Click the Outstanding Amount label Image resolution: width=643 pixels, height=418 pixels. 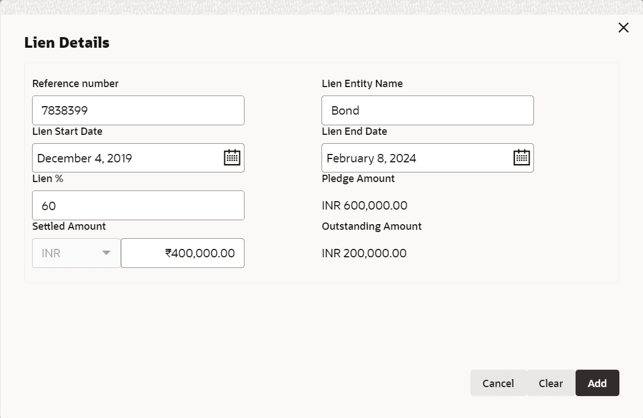click(372, 226)
